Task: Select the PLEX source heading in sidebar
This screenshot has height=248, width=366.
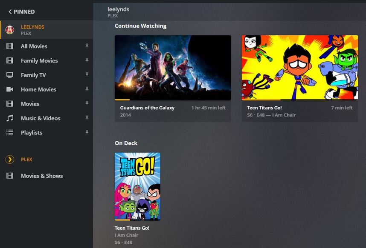Action: coord(26,160)
